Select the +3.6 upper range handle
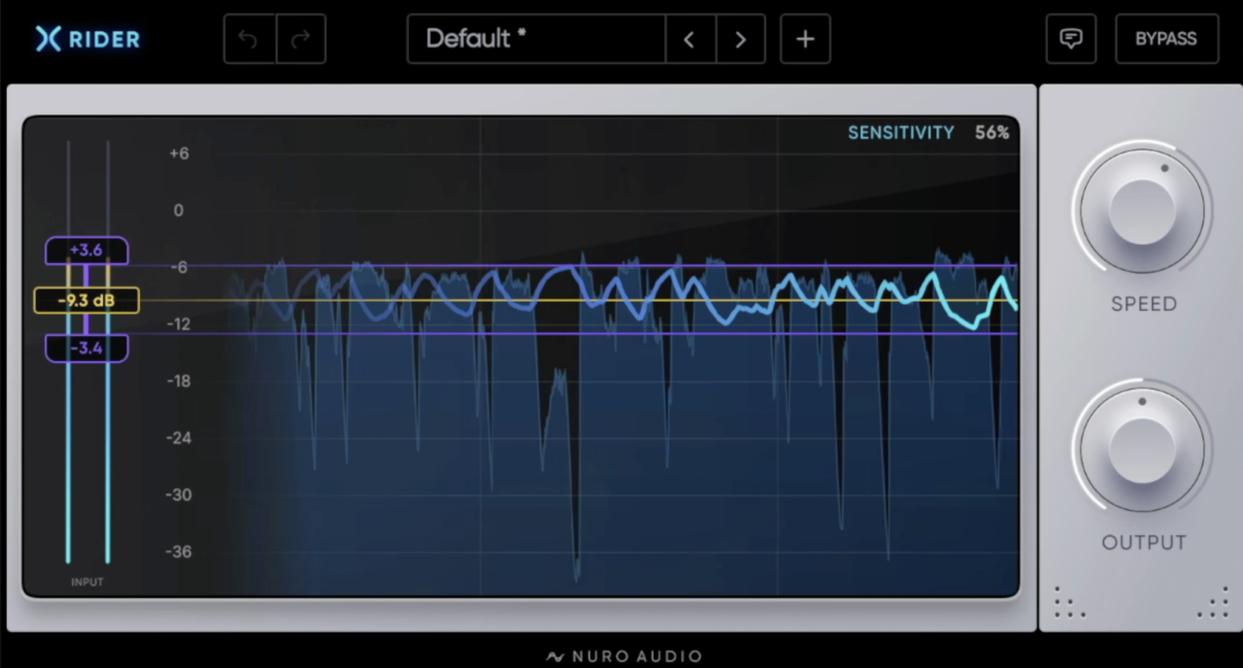Image resolution: width=1243 pixels, height=668 pixels. [86, 250]
